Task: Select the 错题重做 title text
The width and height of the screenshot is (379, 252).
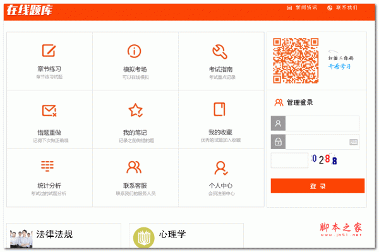Action: point(49,133)
